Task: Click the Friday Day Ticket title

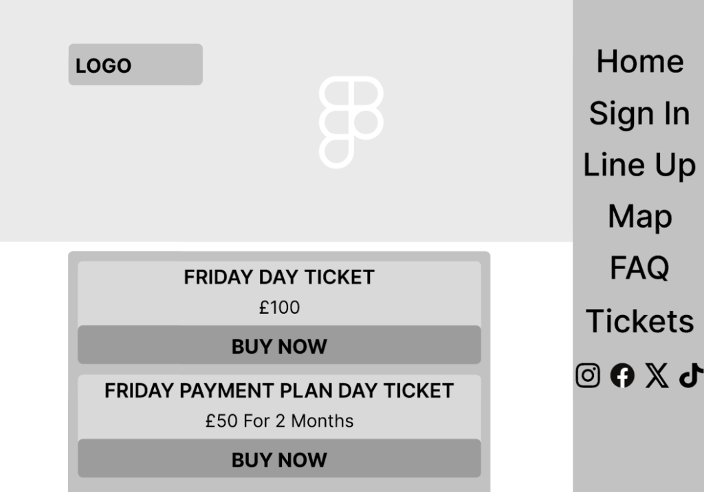Action: point(279,277)
